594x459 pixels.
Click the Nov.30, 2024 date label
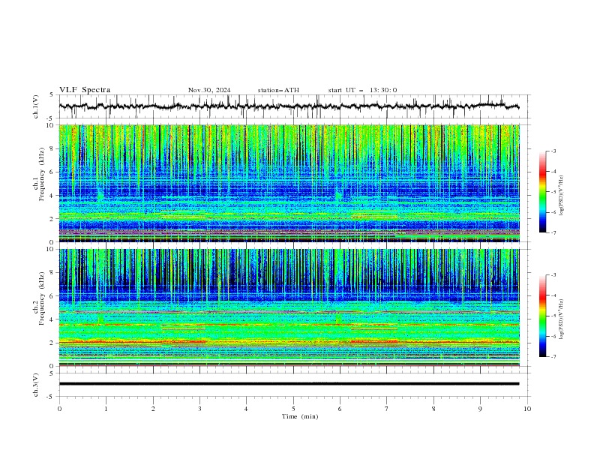coord(209,90)
